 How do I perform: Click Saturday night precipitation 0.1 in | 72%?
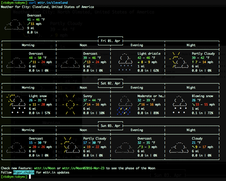(x=202, y=113)
